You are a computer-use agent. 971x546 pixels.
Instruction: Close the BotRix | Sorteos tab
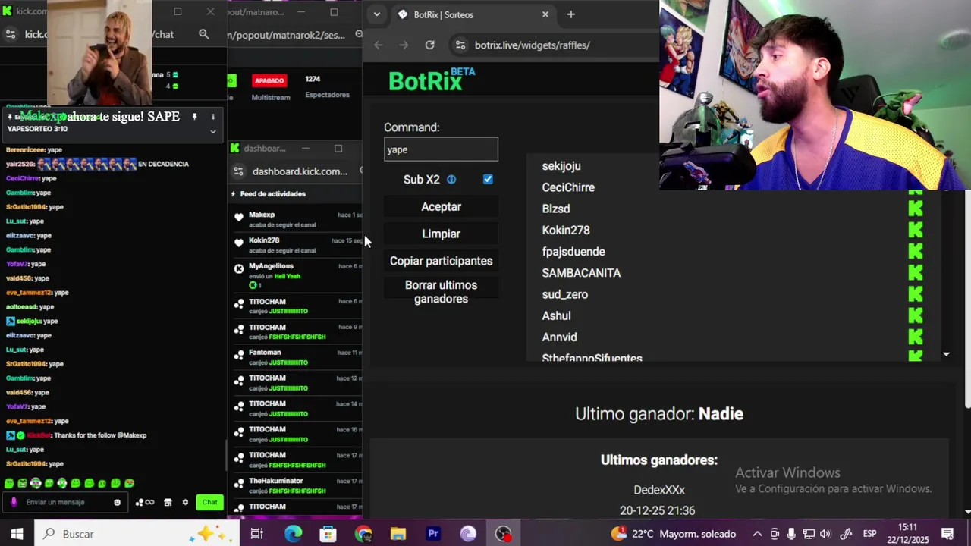(545, 14)
